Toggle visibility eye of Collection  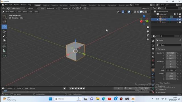(x=177, y=14)
